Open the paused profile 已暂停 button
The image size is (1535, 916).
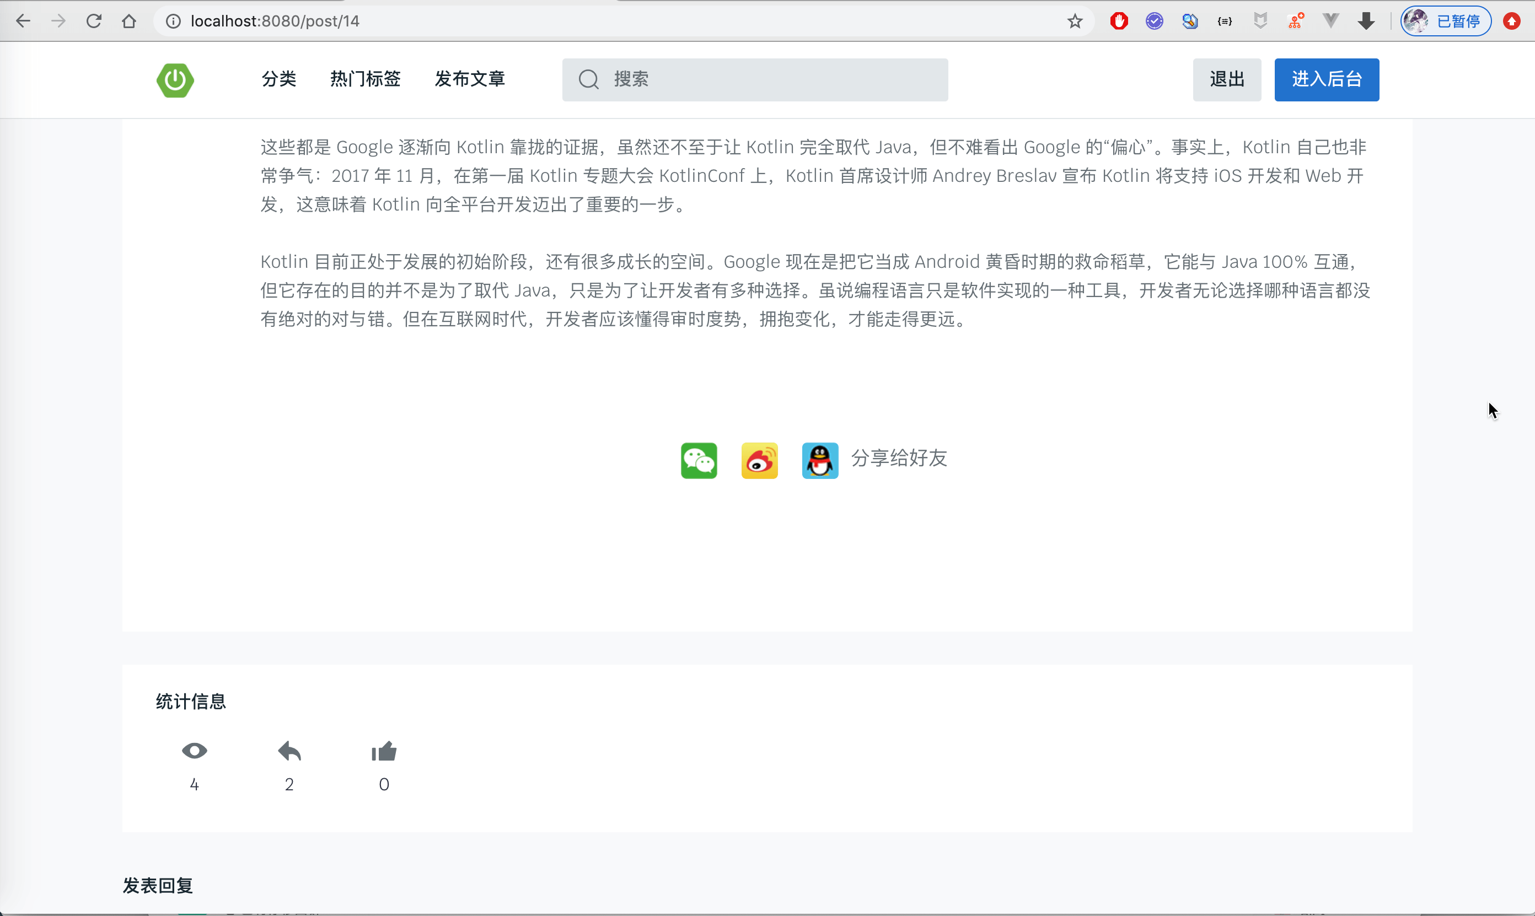pos(1446,21)
